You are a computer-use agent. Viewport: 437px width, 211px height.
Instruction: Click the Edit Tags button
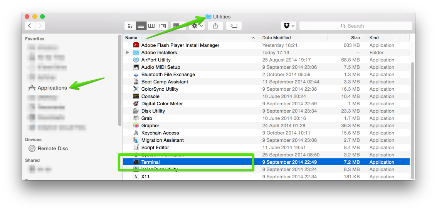234,26
